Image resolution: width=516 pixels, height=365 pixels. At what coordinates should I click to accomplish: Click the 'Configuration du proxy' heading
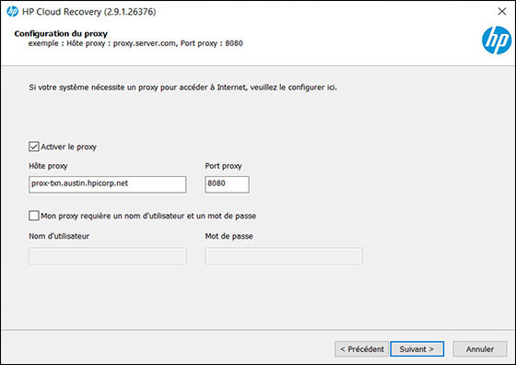61,34
